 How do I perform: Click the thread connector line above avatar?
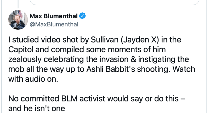[17, 3]
